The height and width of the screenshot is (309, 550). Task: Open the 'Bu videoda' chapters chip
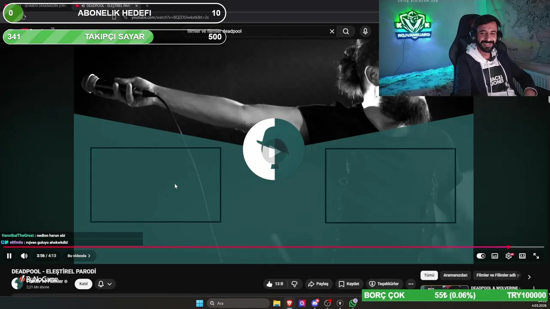(x=79, y=256)
